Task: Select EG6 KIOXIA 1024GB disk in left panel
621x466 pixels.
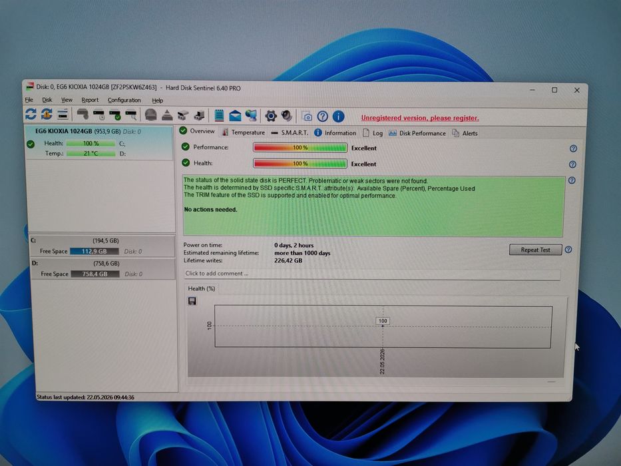Action: pos(99,142)
